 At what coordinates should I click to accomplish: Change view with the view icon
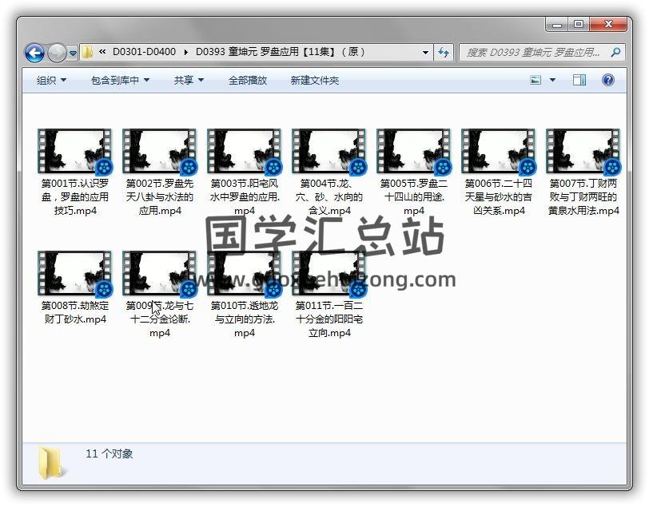[x=536, y=80]
